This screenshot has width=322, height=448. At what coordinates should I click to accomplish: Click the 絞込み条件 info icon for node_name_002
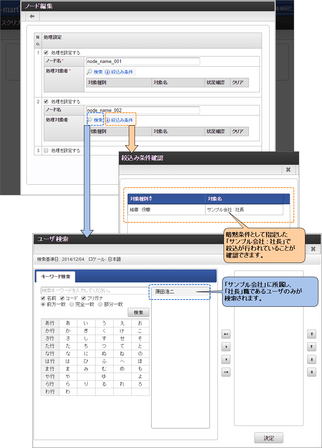click(107, 120)
